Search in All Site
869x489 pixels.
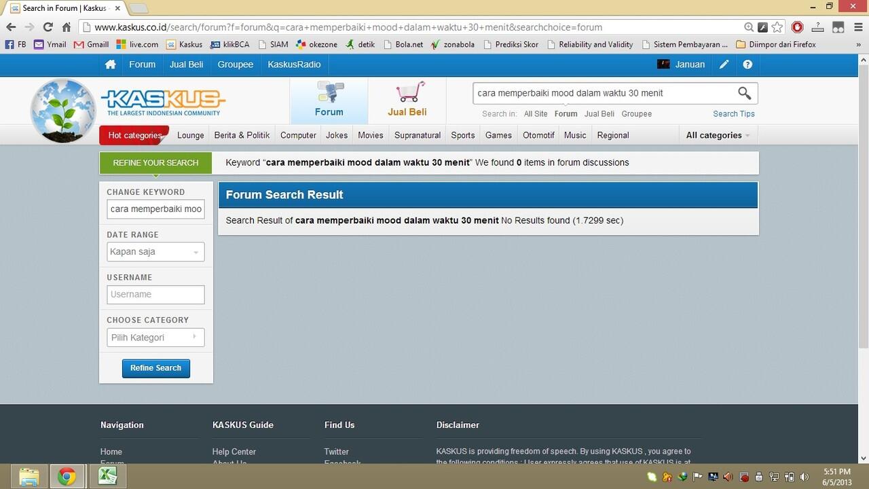pyautogui.click(x=536, y=114)
